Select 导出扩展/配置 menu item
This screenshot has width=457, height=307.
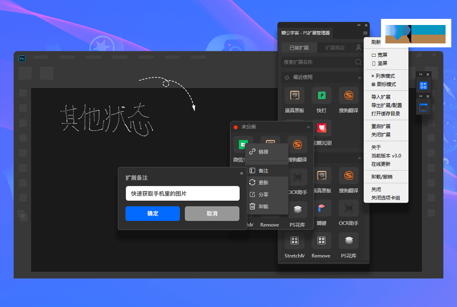386,105
